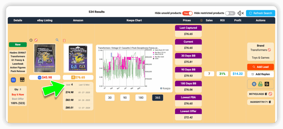Click the green unlocked padlock icon

click(x=260, y=84)
